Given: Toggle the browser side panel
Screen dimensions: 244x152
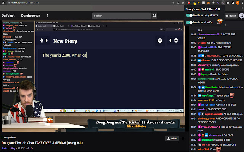Looking at the screenshot, I should tap(233, 3).
